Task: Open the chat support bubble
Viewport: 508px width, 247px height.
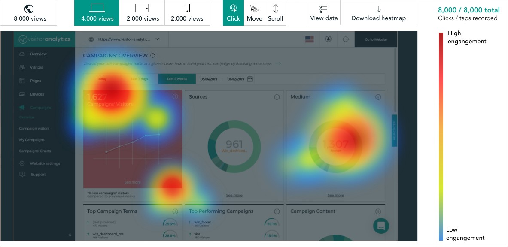Action: (381, 226)
